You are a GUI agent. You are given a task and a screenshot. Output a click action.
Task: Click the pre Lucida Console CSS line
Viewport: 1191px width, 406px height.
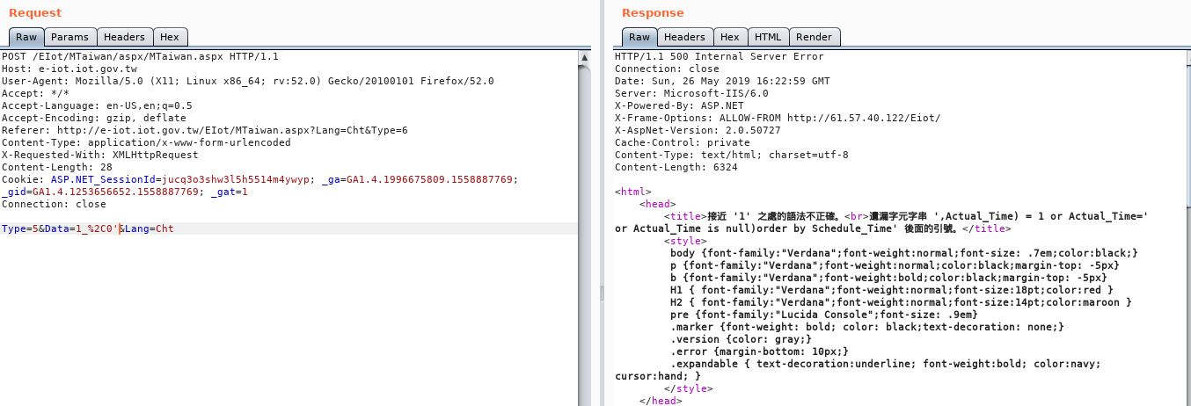pyautogui.click(x=824, y=314)
